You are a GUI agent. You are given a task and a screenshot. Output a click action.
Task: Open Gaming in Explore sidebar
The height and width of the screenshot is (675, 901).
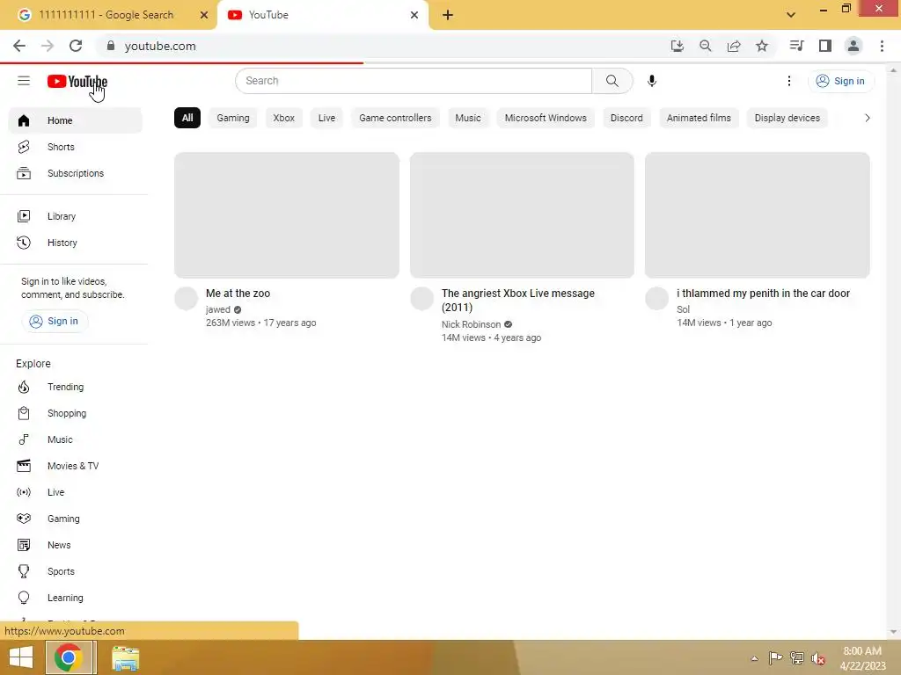coord(76,519)
